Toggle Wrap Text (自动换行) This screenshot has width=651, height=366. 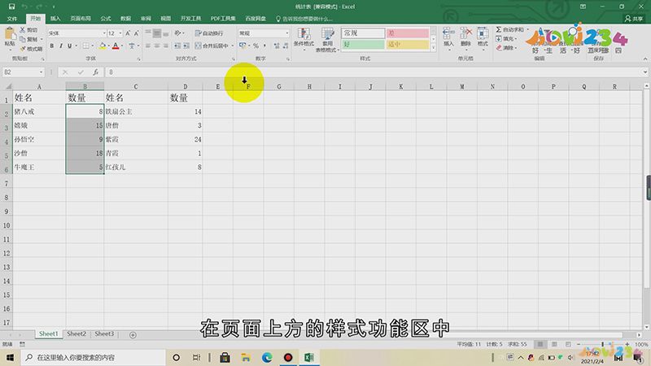[209, 33]
